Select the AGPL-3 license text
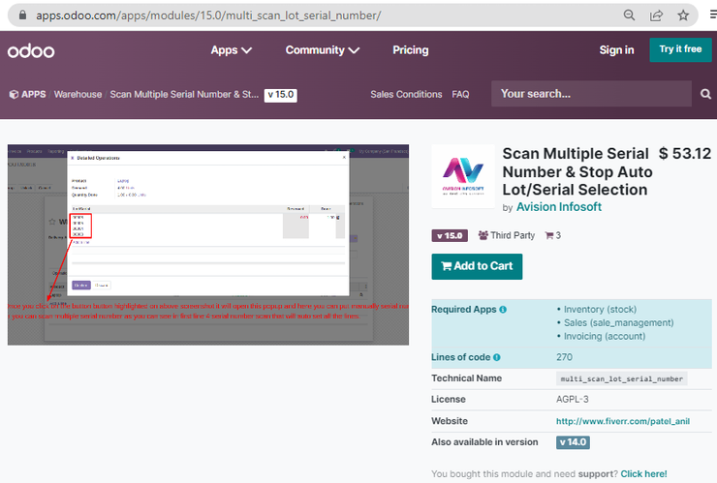The height and width of the screenshot is (483, 717). [x=572, y=400]
